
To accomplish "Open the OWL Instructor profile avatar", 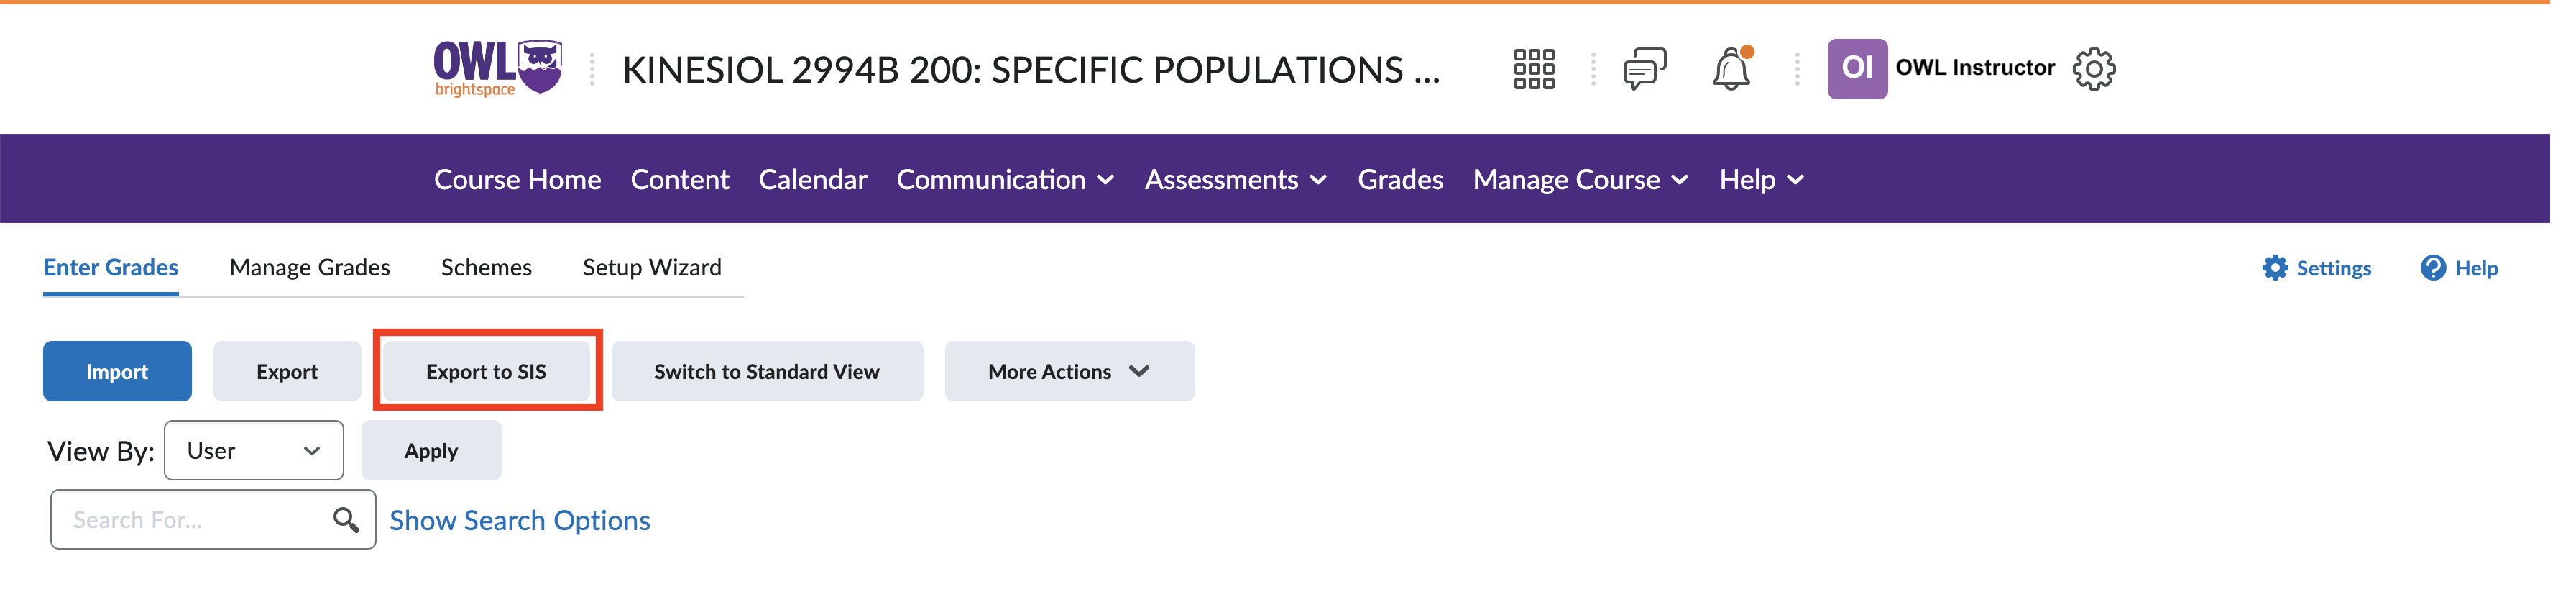I will click(1859, 68).
